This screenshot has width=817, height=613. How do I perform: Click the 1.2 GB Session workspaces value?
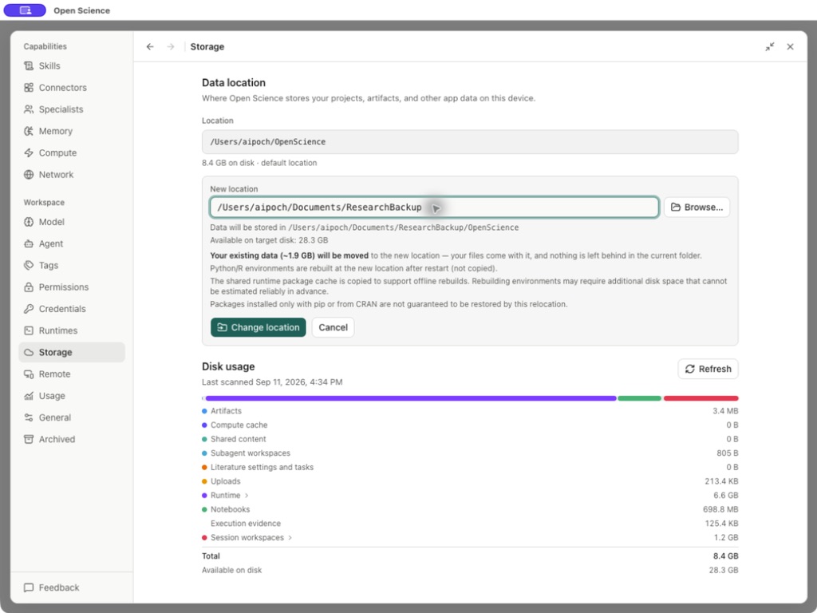726,537
